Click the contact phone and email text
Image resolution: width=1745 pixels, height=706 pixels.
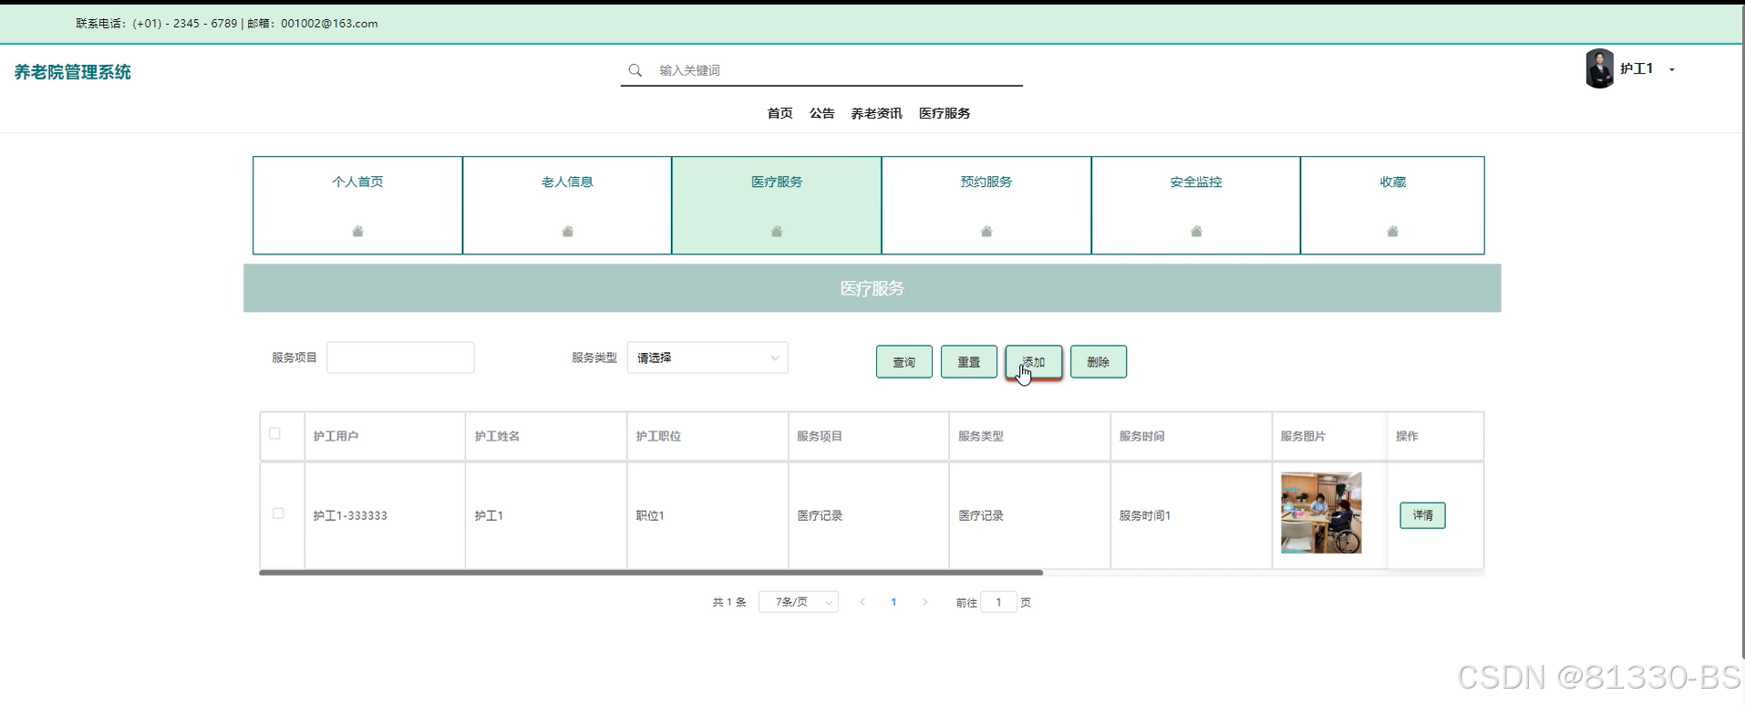(x=227, y=24)
